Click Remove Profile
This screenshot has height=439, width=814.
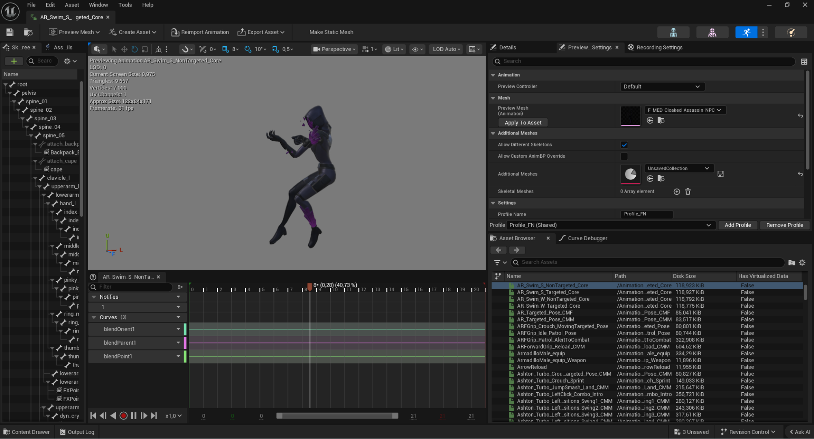click(x=785, y=225)
